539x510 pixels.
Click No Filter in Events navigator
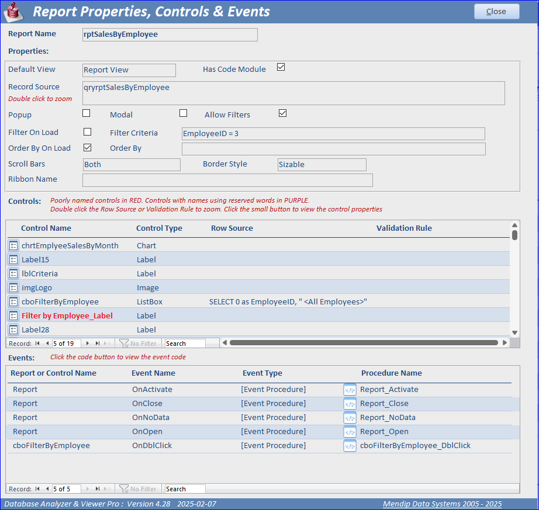pyautogui.click(x=138, y=489)
